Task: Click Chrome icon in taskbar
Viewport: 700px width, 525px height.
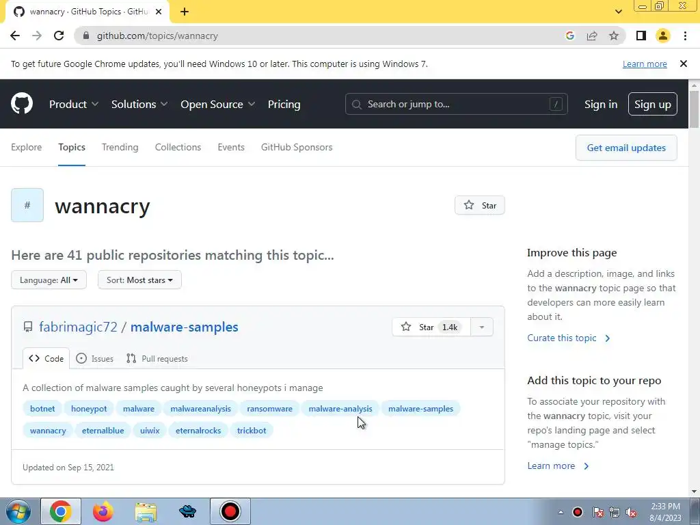Action: 61,511
